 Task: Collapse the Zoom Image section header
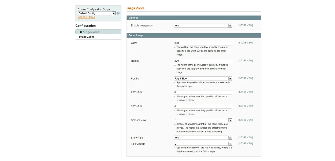point(194,35)
